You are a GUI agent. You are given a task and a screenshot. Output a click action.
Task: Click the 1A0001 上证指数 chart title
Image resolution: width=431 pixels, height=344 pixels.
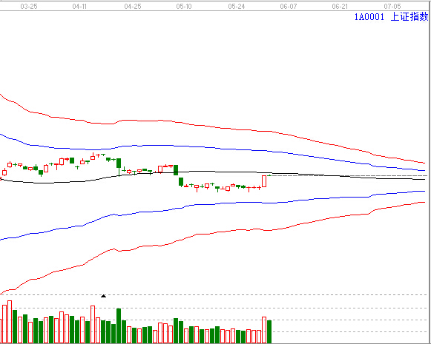pos(391,17)
